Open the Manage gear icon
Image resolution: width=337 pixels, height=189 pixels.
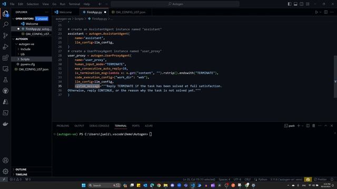[x=5, y=171]
